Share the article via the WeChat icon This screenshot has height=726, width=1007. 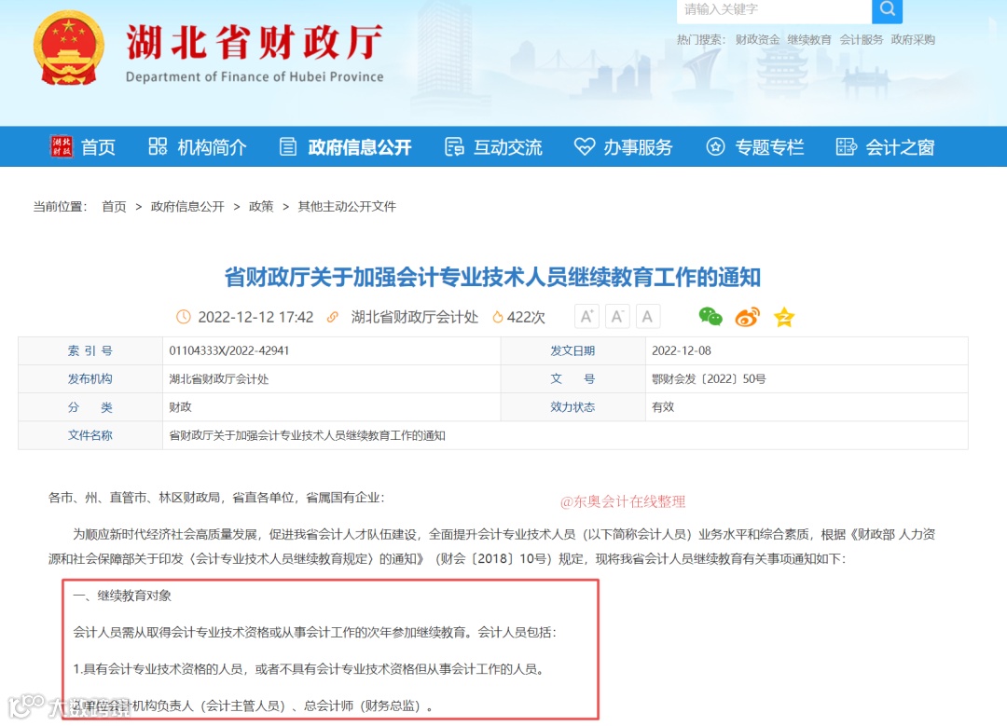coord(710,317)
